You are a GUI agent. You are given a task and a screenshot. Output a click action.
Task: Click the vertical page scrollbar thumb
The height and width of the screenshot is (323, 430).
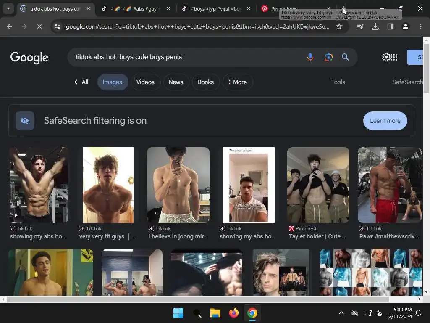(x=426, y=68)
